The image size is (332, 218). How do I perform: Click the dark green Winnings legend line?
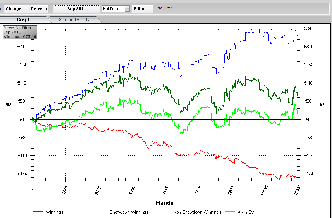click(39, 212)
